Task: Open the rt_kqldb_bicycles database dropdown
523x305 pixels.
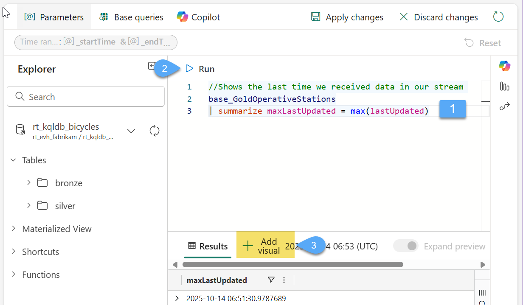Action: [x=131, y=131]
